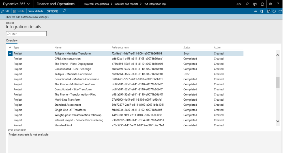Toggle the select-all checkmark in grid header

coord(10,48)
